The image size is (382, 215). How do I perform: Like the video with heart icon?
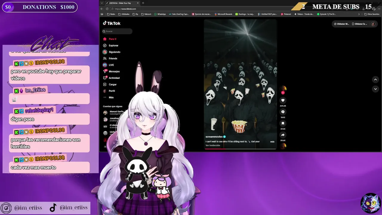click(x=283, y=100)
